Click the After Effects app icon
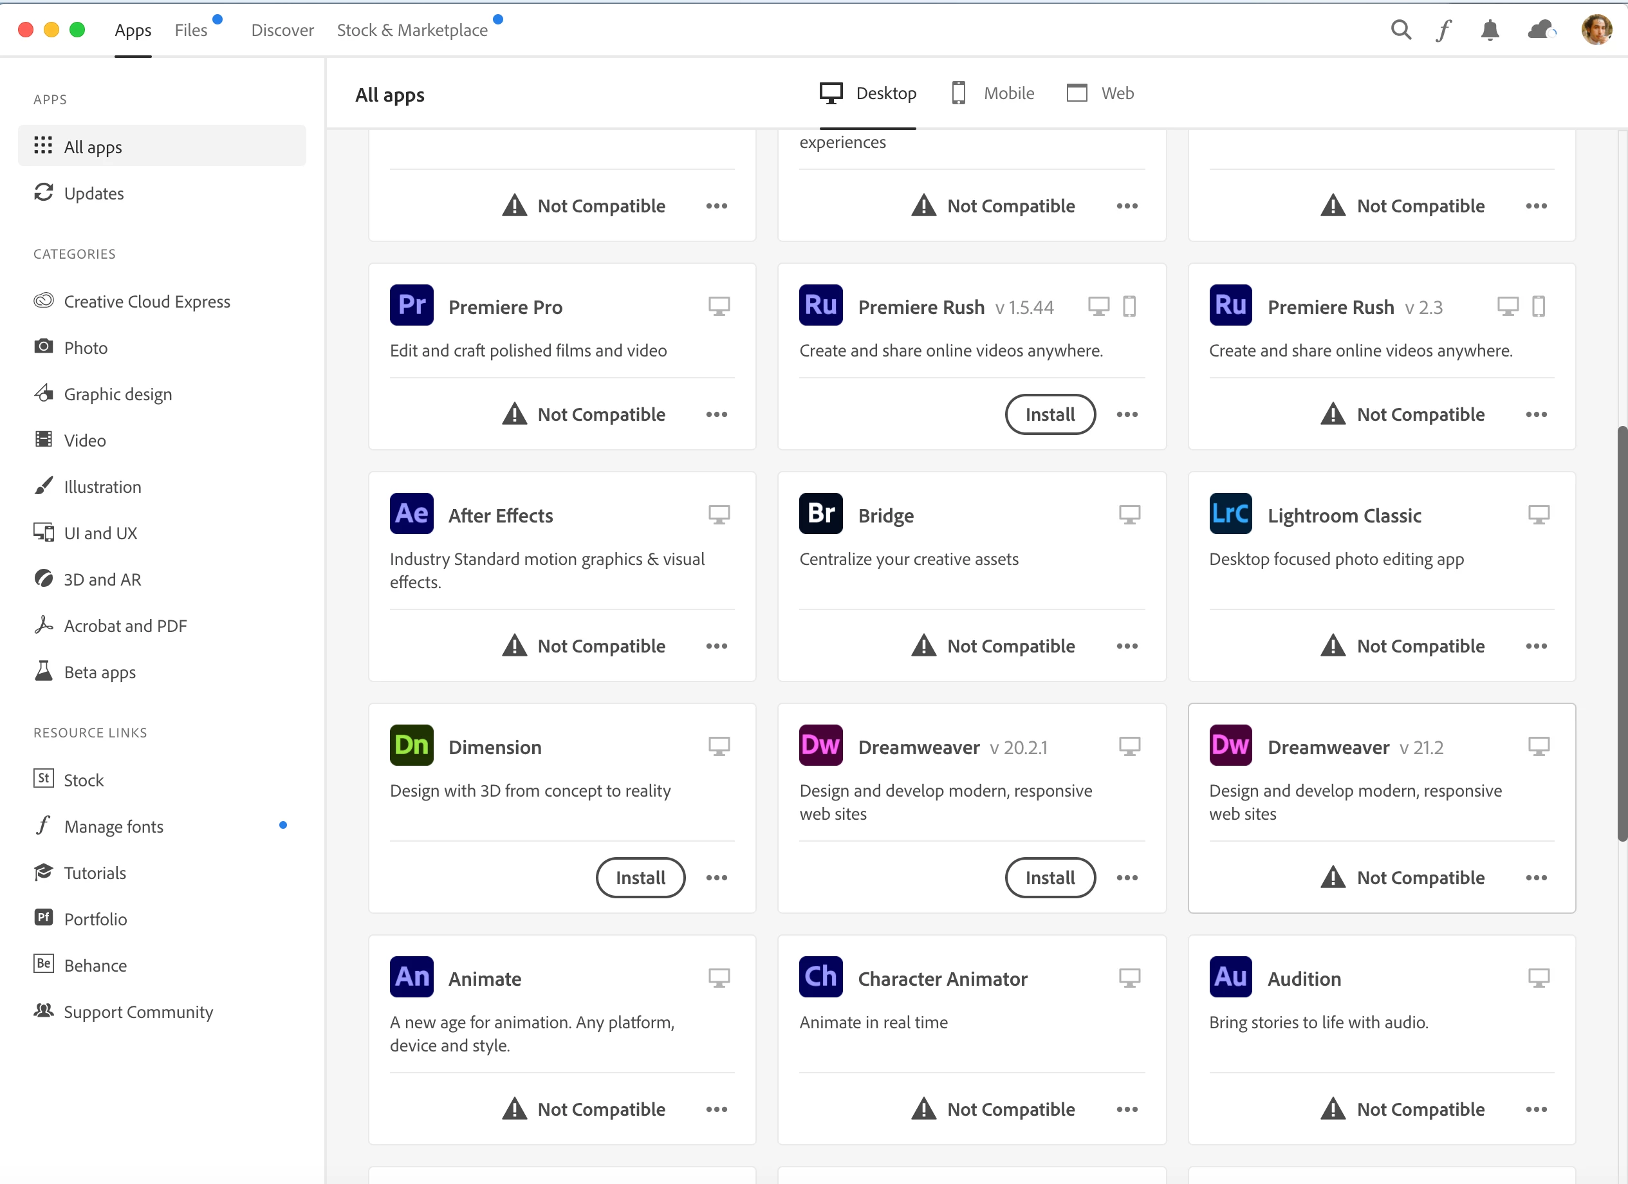1628x1184 pixels. [x=411, y=513]
